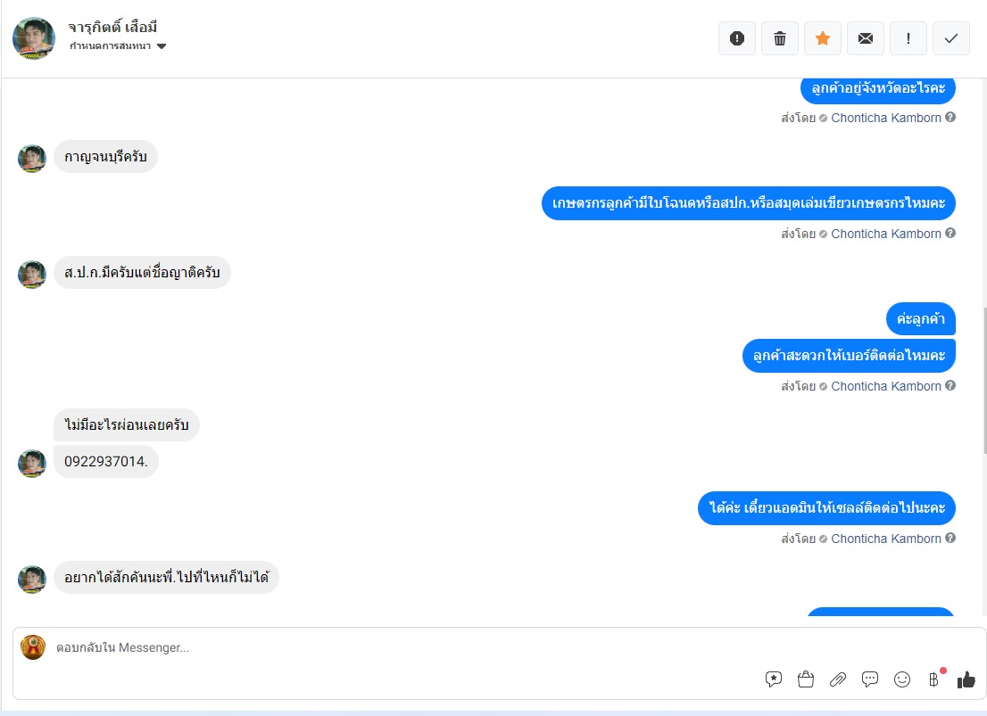Toggle the orange star follow-up marker
Viewport: 987px width, 716px height.
822,38
